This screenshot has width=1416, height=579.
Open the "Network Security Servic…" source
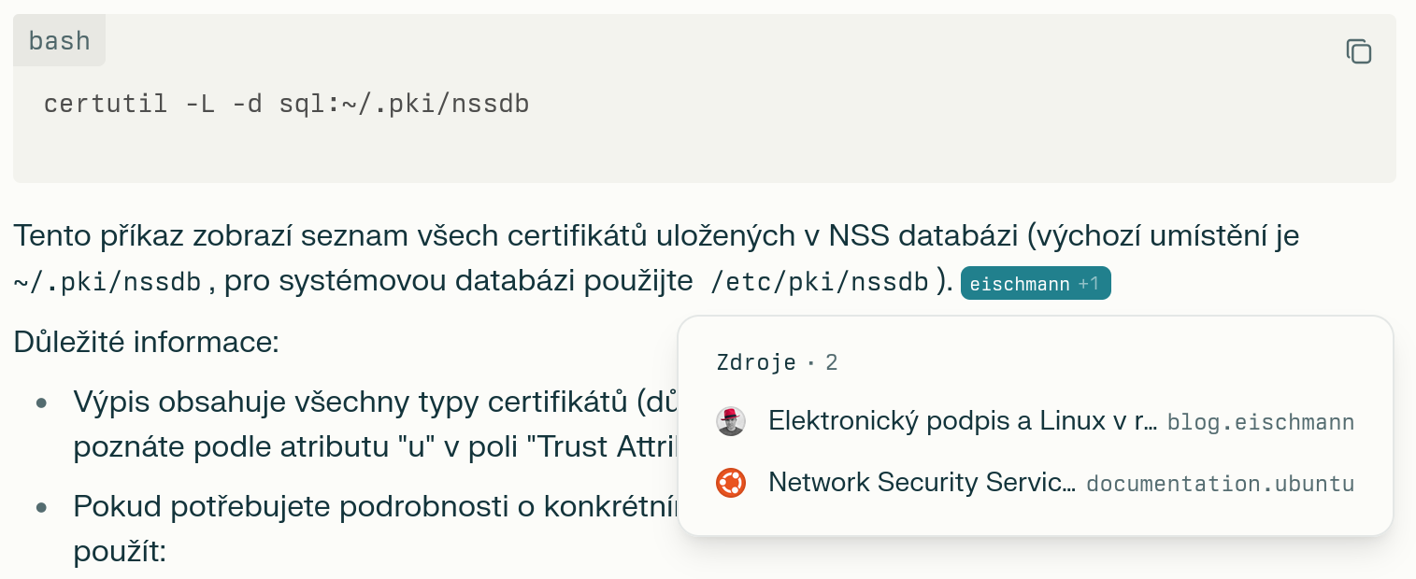click(x=922, y=483)
